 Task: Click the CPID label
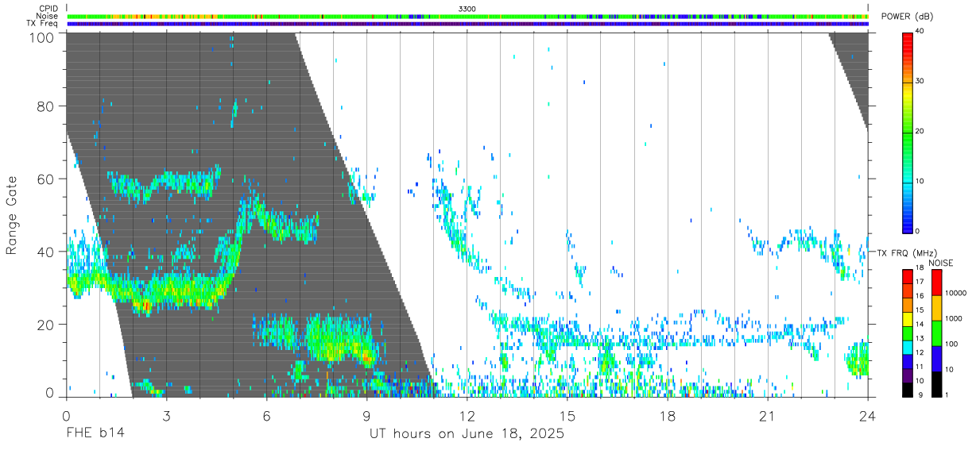[48, 9]
